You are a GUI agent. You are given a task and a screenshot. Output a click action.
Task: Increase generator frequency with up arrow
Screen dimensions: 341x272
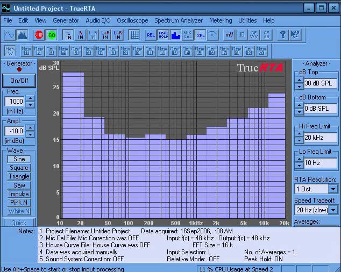point(30,98)
